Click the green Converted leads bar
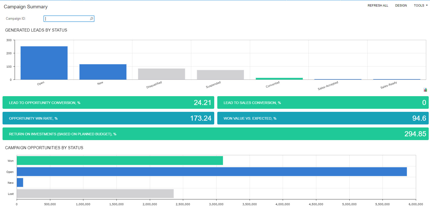This screenshot has width=430, height=210. point(279,79)
